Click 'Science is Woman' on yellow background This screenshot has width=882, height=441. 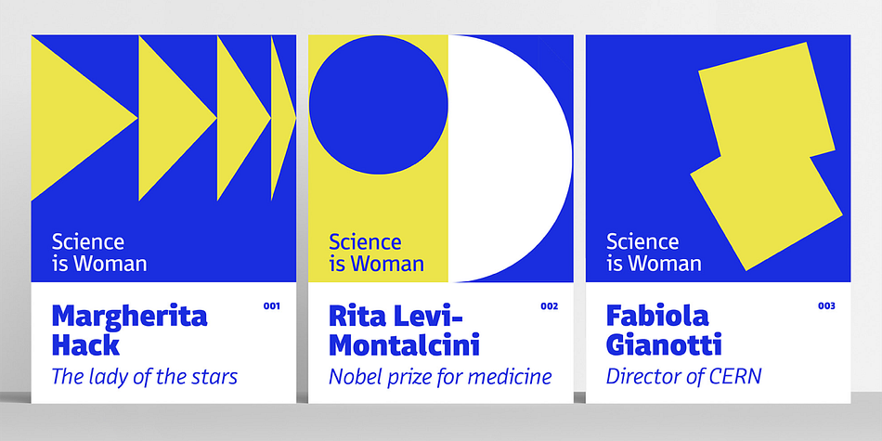click(x=376, y=253)
